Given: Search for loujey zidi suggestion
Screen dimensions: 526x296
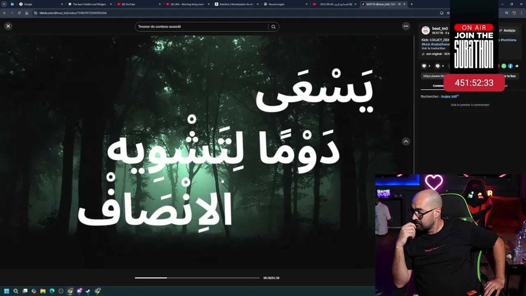Looking at the screenshot, I should [x=449, y=96].
